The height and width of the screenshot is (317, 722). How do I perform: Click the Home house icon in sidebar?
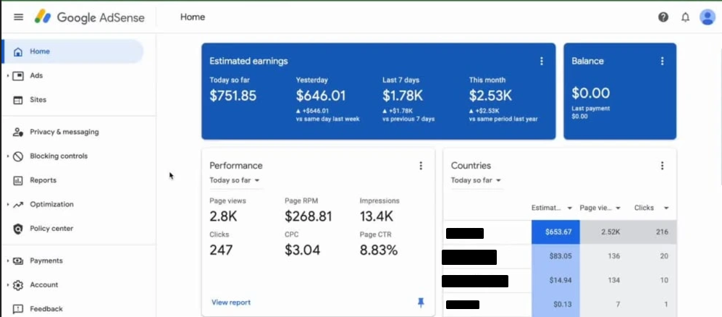(18, 51)
